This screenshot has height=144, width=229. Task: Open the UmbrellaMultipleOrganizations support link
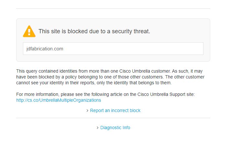tap(59, 100)
